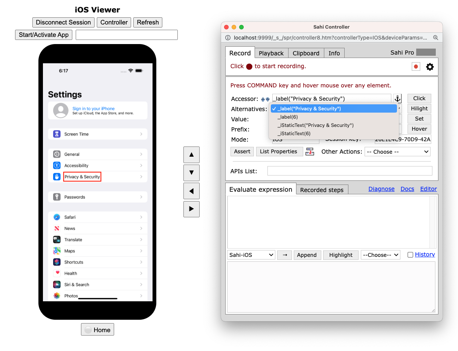Click the red record button icon
Viewport: 458px width, 351px height.
tap(416, 67)
